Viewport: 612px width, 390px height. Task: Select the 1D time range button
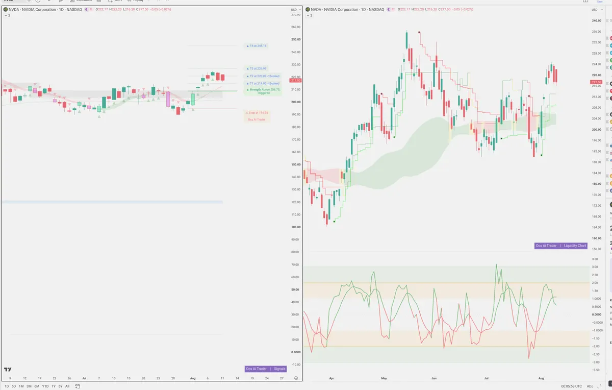click(x=7, y=386)
